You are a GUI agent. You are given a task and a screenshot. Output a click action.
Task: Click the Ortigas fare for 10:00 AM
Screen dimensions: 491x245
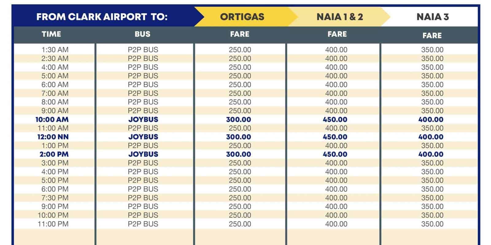(x=238, y=119)
